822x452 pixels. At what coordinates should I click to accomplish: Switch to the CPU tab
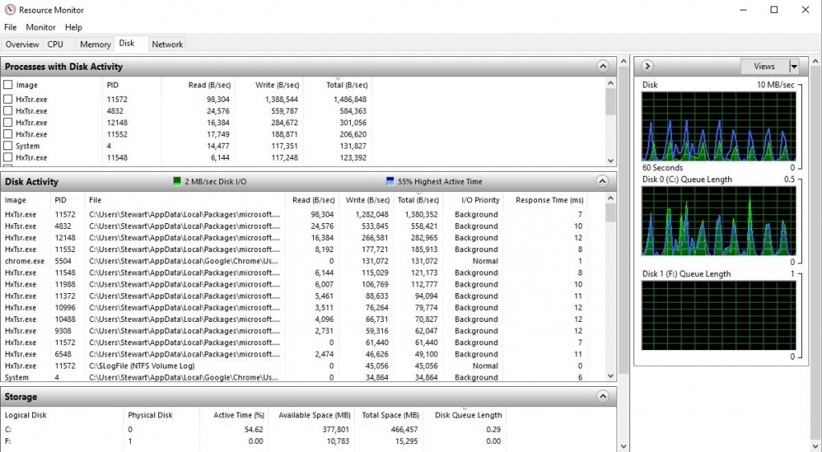tap(55, 44)
